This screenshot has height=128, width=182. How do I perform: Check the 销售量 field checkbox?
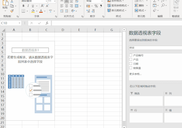(131, 68)
